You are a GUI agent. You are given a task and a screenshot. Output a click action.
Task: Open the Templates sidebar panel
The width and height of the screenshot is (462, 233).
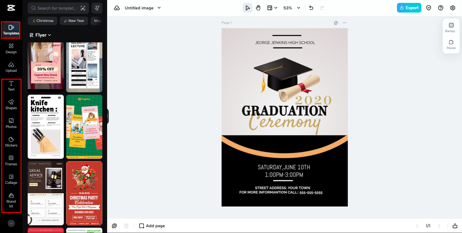pos(11,30)
